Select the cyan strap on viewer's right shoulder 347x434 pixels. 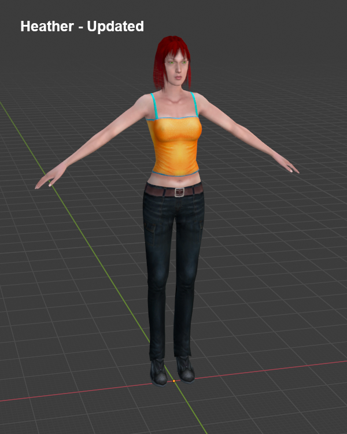pos(194,103)
